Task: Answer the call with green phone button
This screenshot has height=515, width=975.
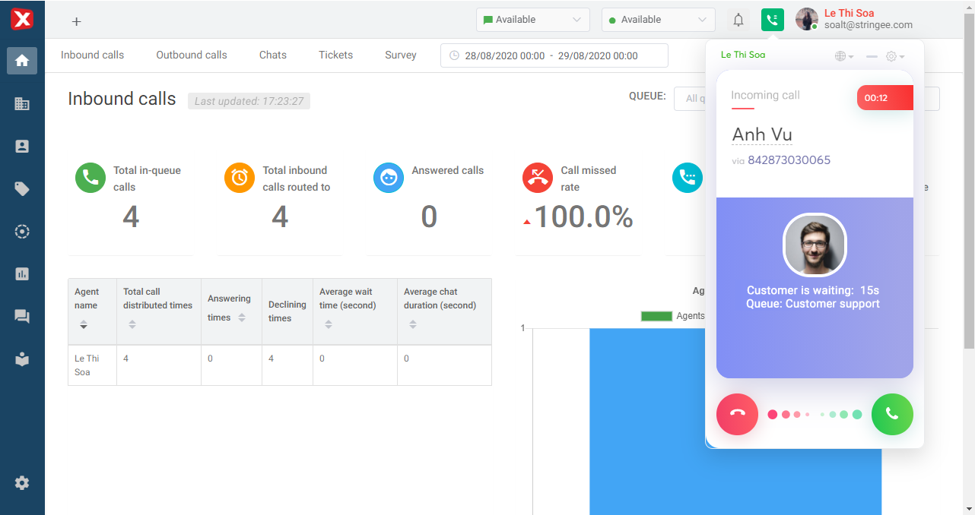Action: click(x=892, y=415)
